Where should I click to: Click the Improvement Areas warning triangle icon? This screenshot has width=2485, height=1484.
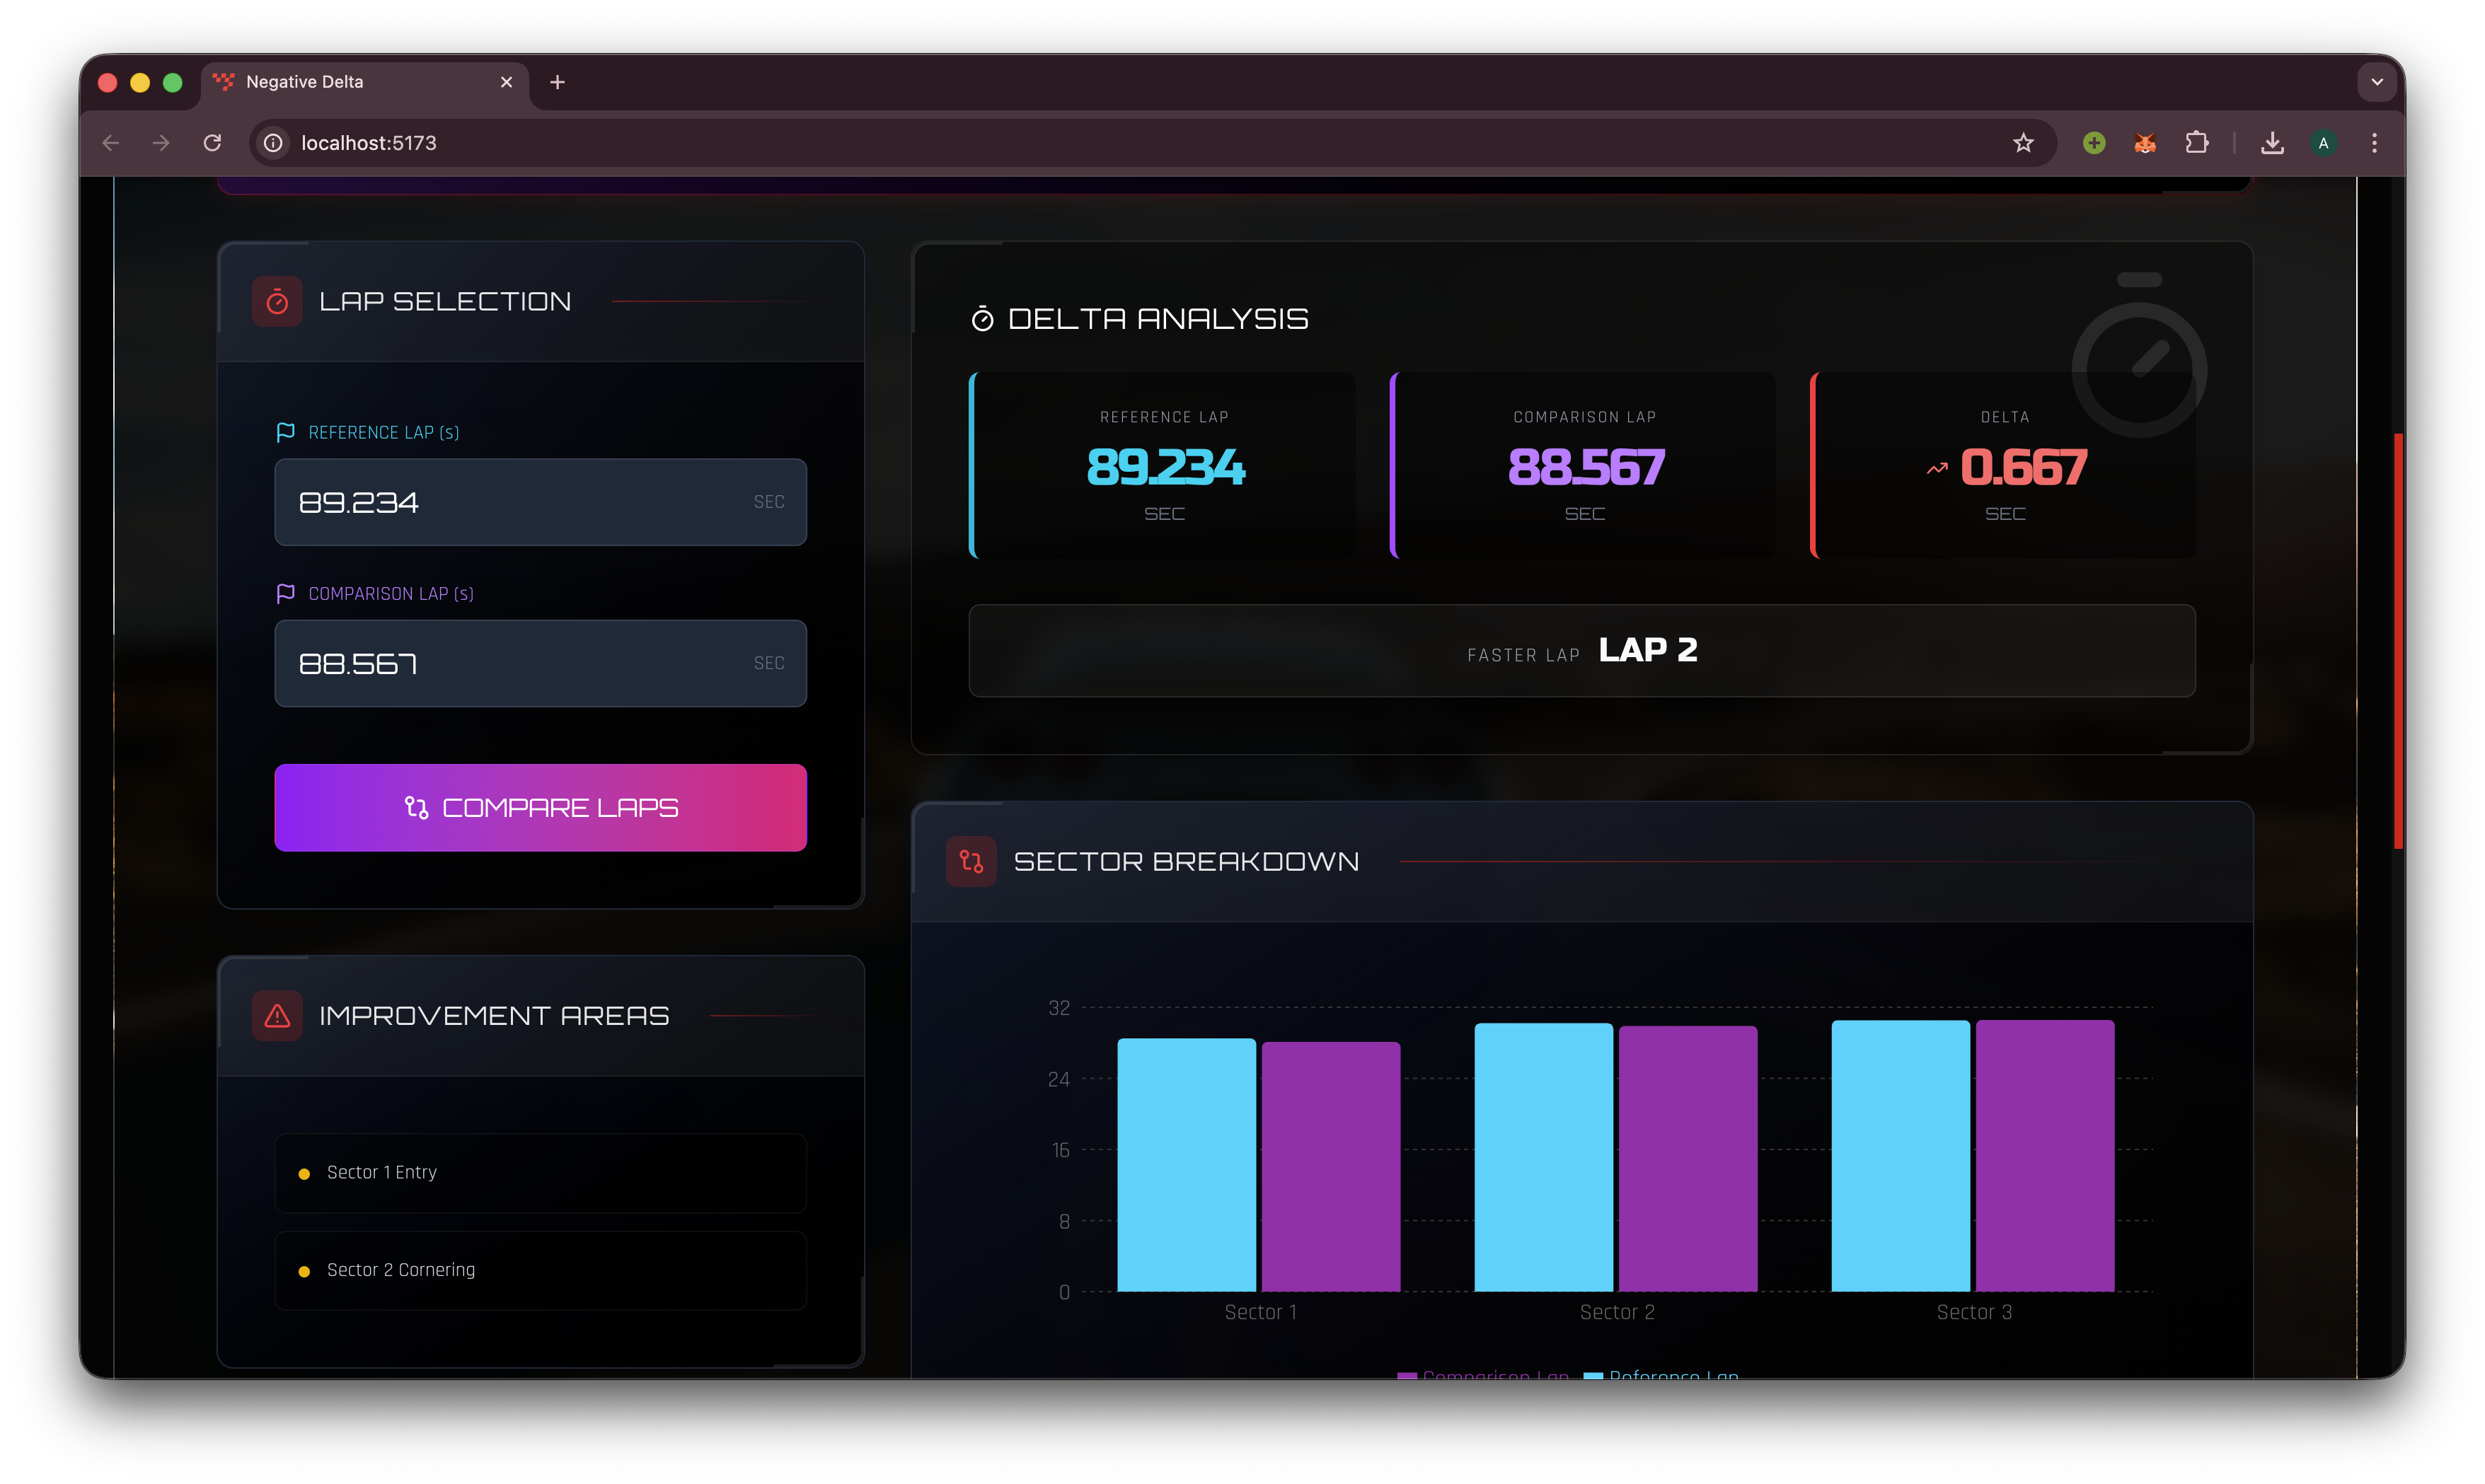click(x=277, y=1016)
